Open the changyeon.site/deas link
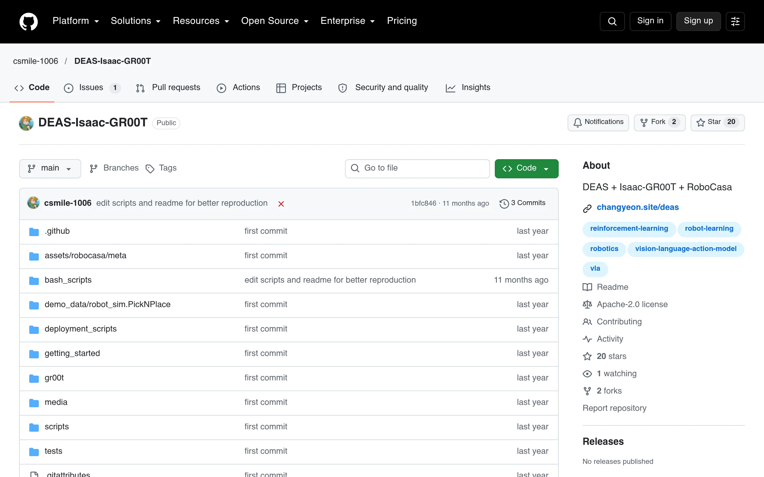 [x=637, y=207]
